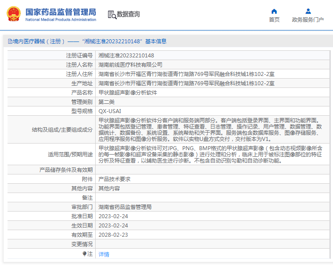The width and height of the screenshot is (333, 265).
Task: Select the 湖南前线医疗科技有限公司 cell
Action: pos(130,65)
